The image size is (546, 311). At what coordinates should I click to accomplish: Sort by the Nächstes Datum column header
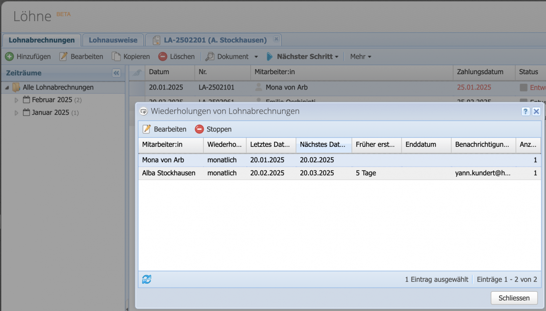click(x=323, y=145)
